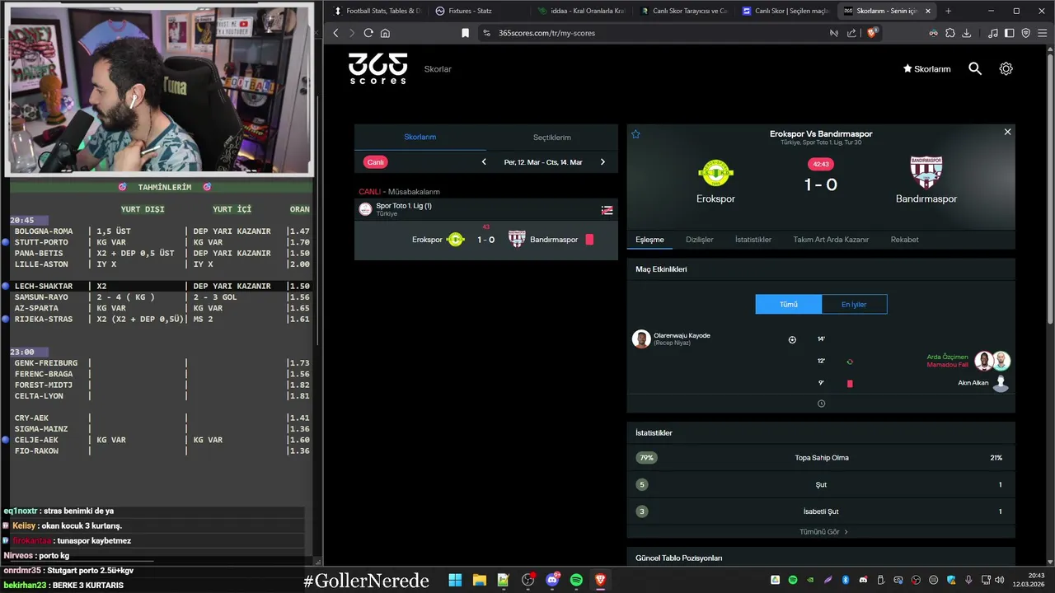Open File Explorer from taskbar
Image resolution: width=1055 pixels, height=593 pixels.
479,580
